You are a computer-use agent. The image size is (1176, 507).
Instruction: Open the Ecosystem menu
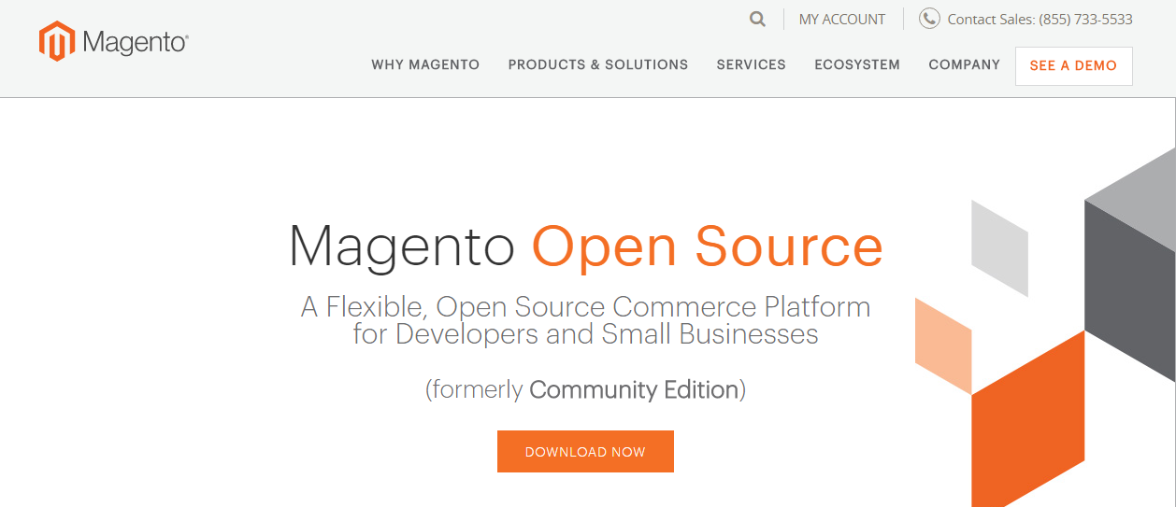[857, 64]
